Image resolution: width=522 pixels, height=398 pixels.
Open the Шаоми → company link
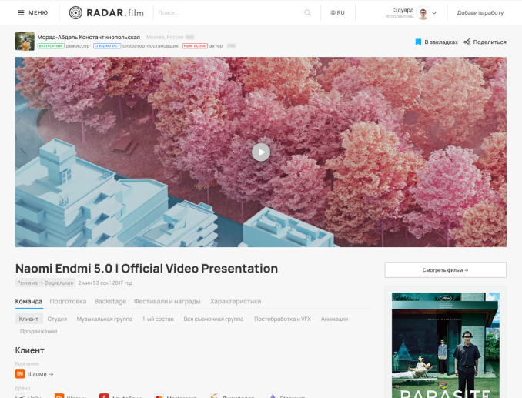click(x=40, y=374)
